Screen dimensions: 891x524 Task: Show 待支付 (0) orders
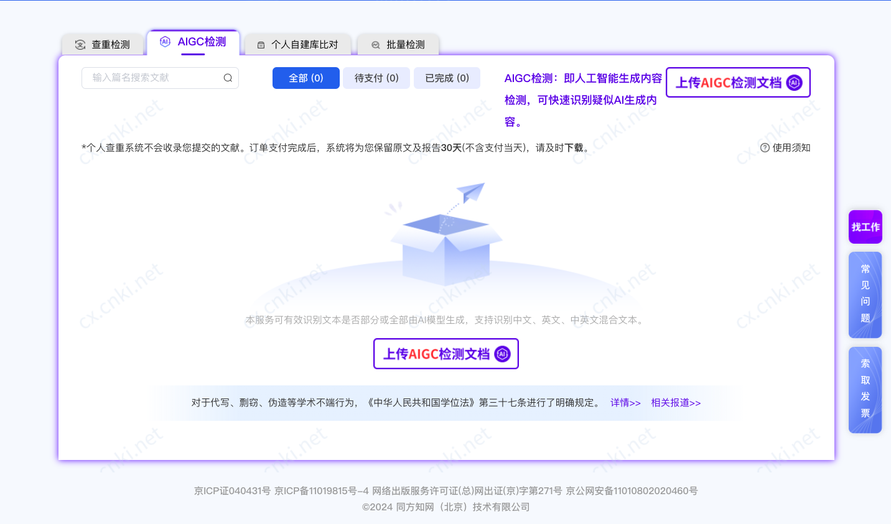click(x=376, y=78)
